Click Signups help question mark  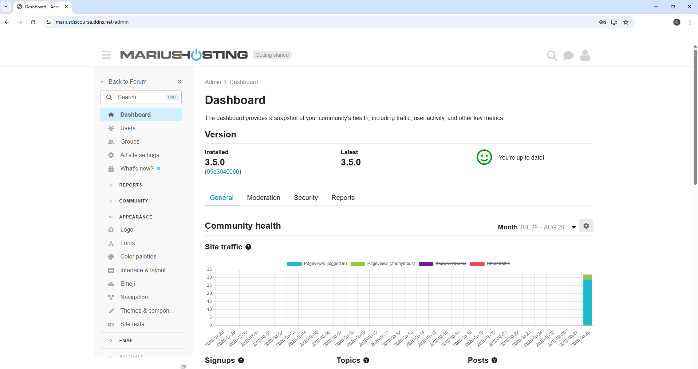click(241, 360)
